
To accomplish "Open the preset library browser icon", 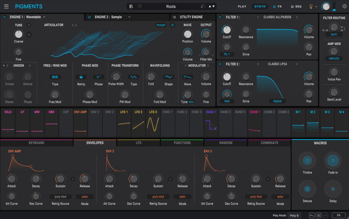I will (131, 6).
